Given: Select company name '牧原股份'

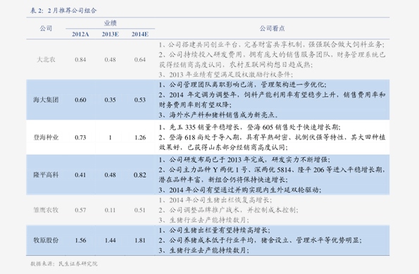Looking at the screenshot, I should point(46,240).
